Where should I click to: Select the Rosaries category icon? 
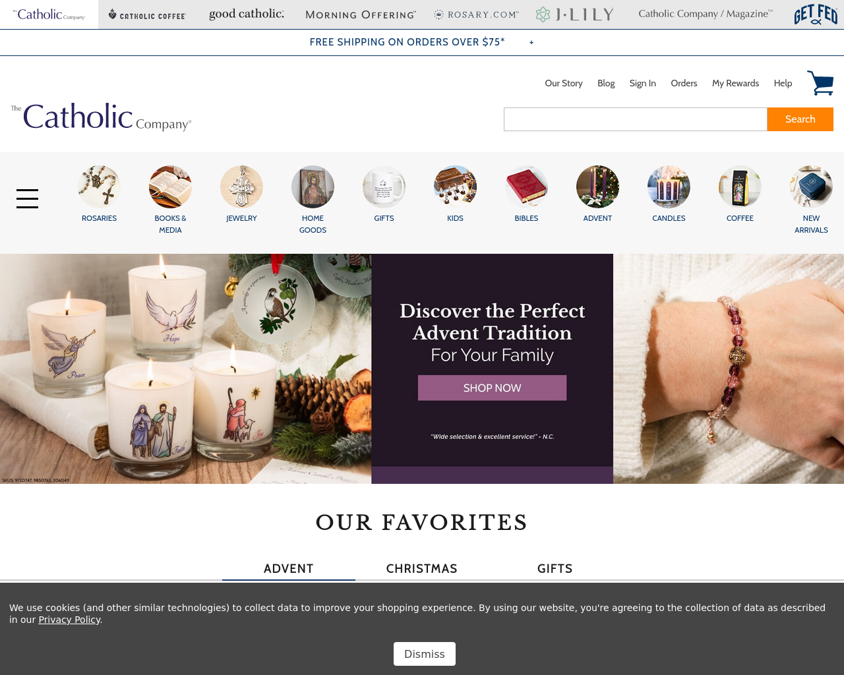pyautogui.click(x=99, y=187)
